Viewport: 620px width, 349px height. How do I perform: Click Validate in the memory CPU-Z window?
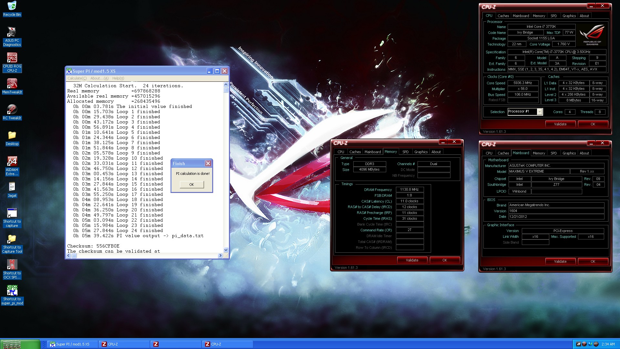(412, 260)
